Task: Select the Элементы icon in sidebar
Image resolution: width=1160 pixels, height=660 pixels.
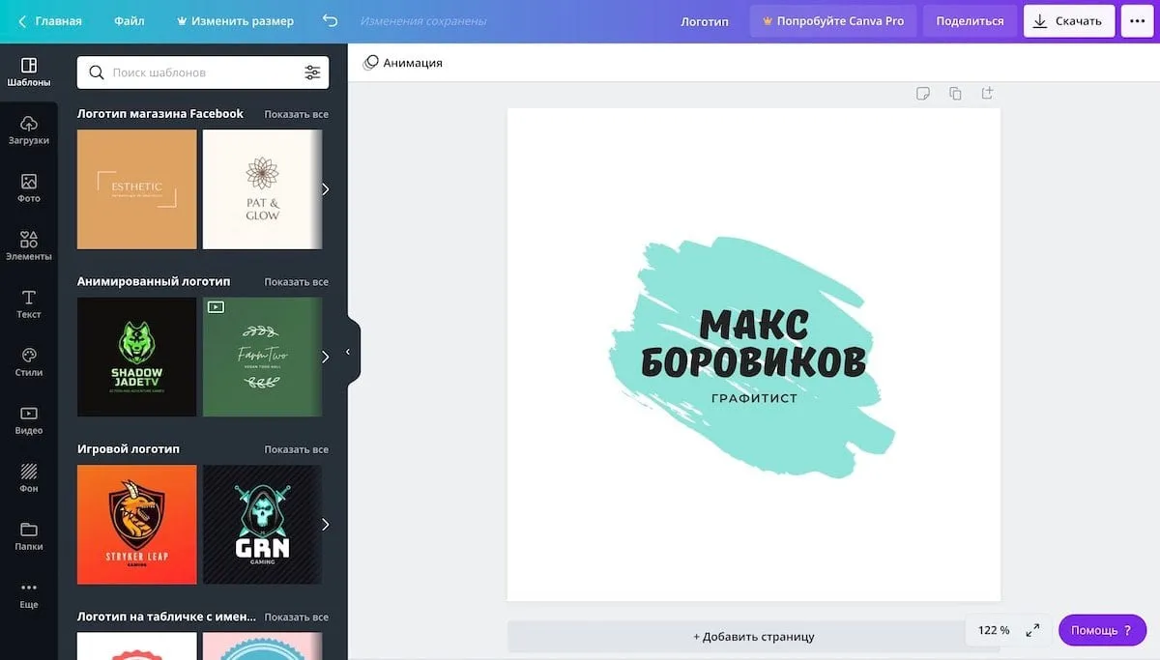Action: [29, 245]
